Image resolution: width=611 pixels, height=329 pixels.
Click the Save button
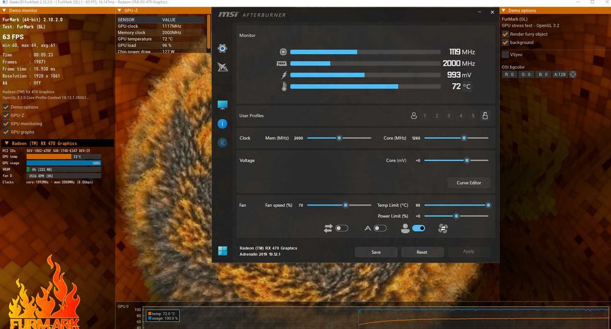click(x=376, y=252)
